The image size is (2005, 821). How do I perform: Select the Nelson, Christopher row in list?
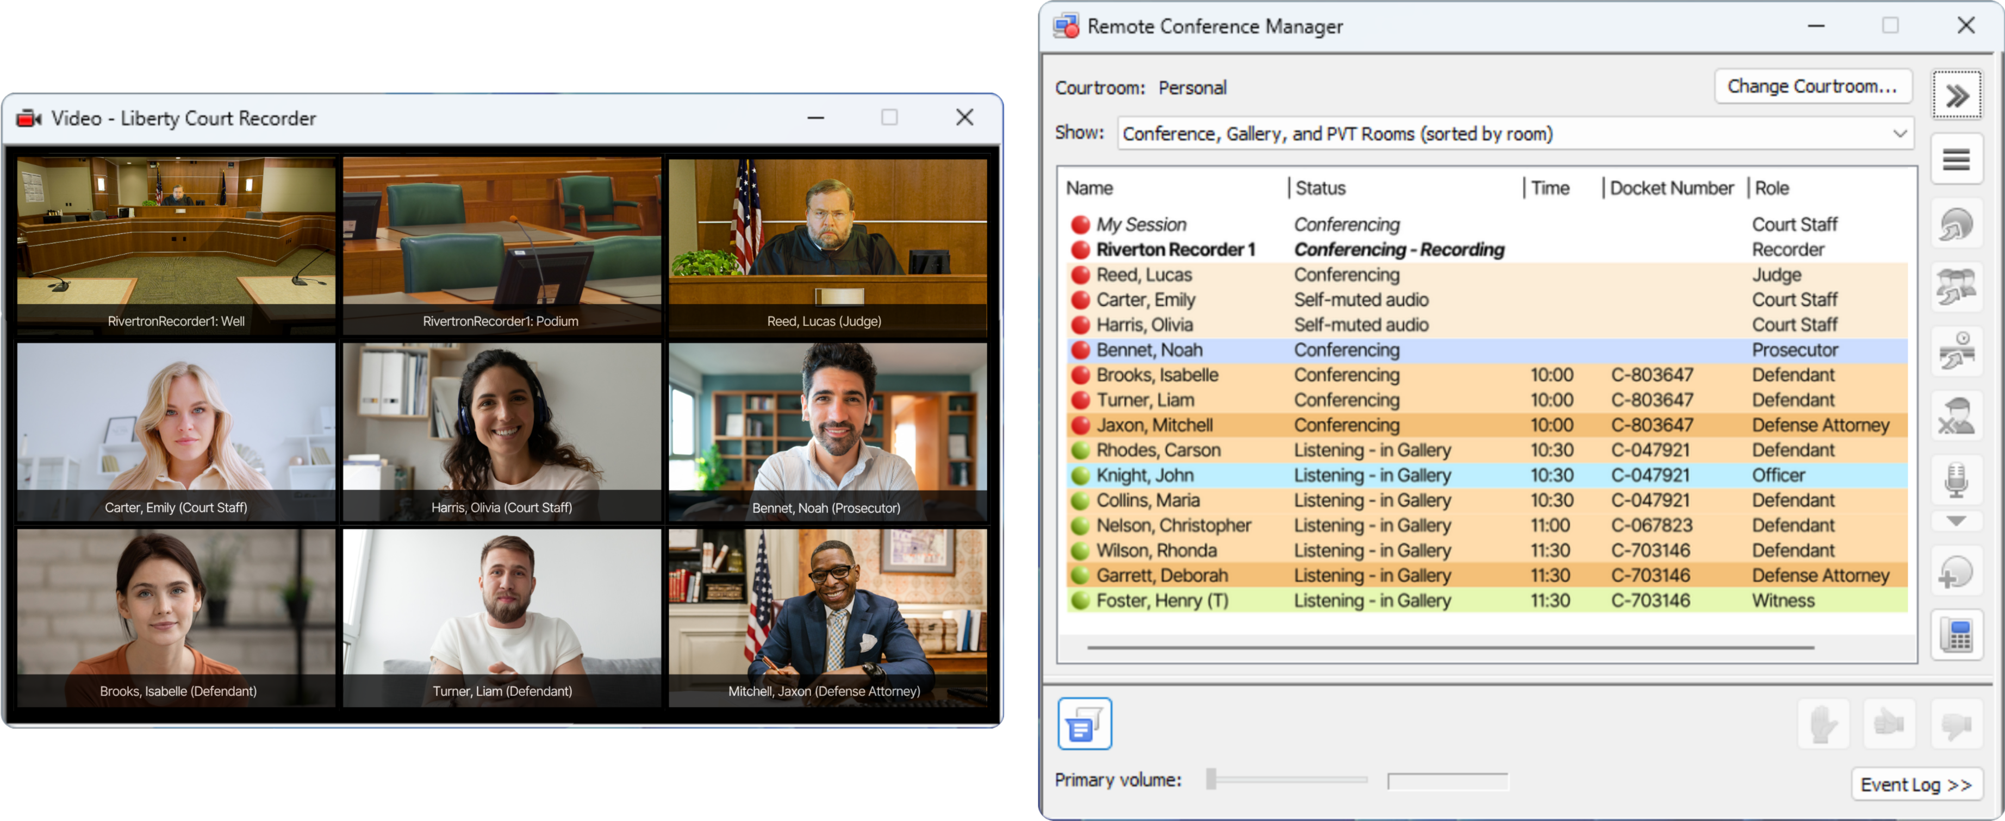pos(1487,525)
